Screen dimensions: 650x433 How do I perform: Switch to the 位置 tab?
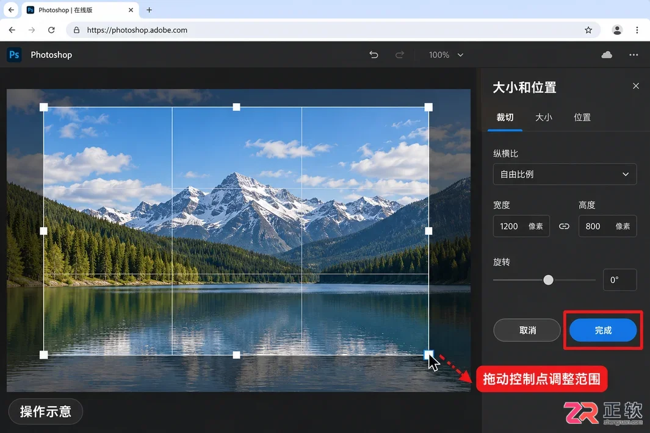582,117
